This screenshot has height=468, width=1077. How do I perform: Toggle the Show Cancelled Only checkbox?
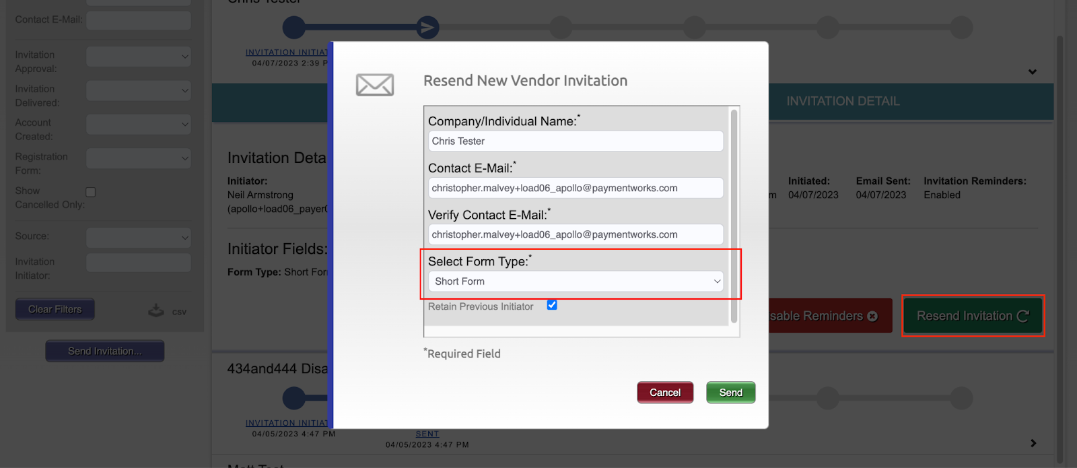click(x=91, y=192)
